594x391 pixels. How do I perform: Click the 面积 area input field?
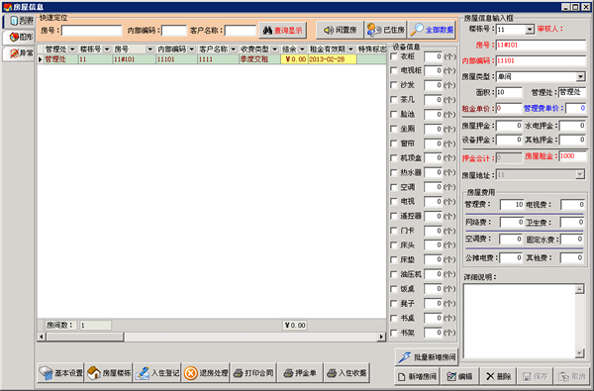tap(509, 92)
